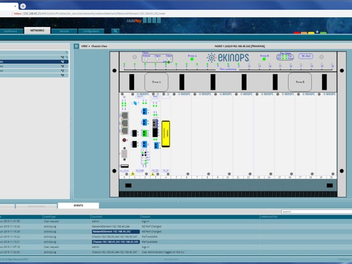The height and width of the screenshot is (264, 352).
Task: Select the highlighted dark node in left tree
Action: click(x=34, y=62)
